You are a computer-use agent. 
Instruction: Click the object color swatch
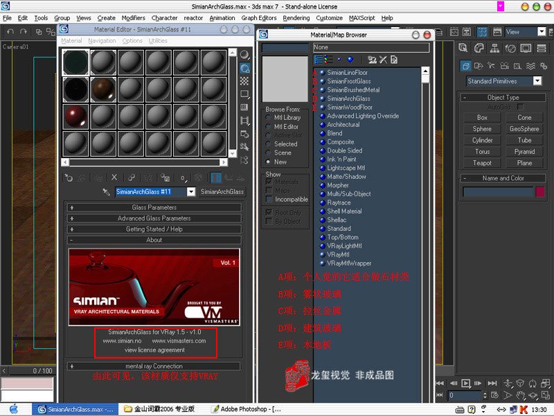[x=540, y=192]
